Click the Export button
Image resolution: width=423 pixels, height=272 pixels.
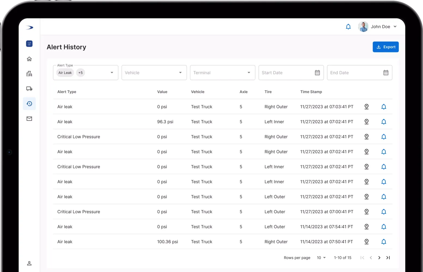[385, 47]
